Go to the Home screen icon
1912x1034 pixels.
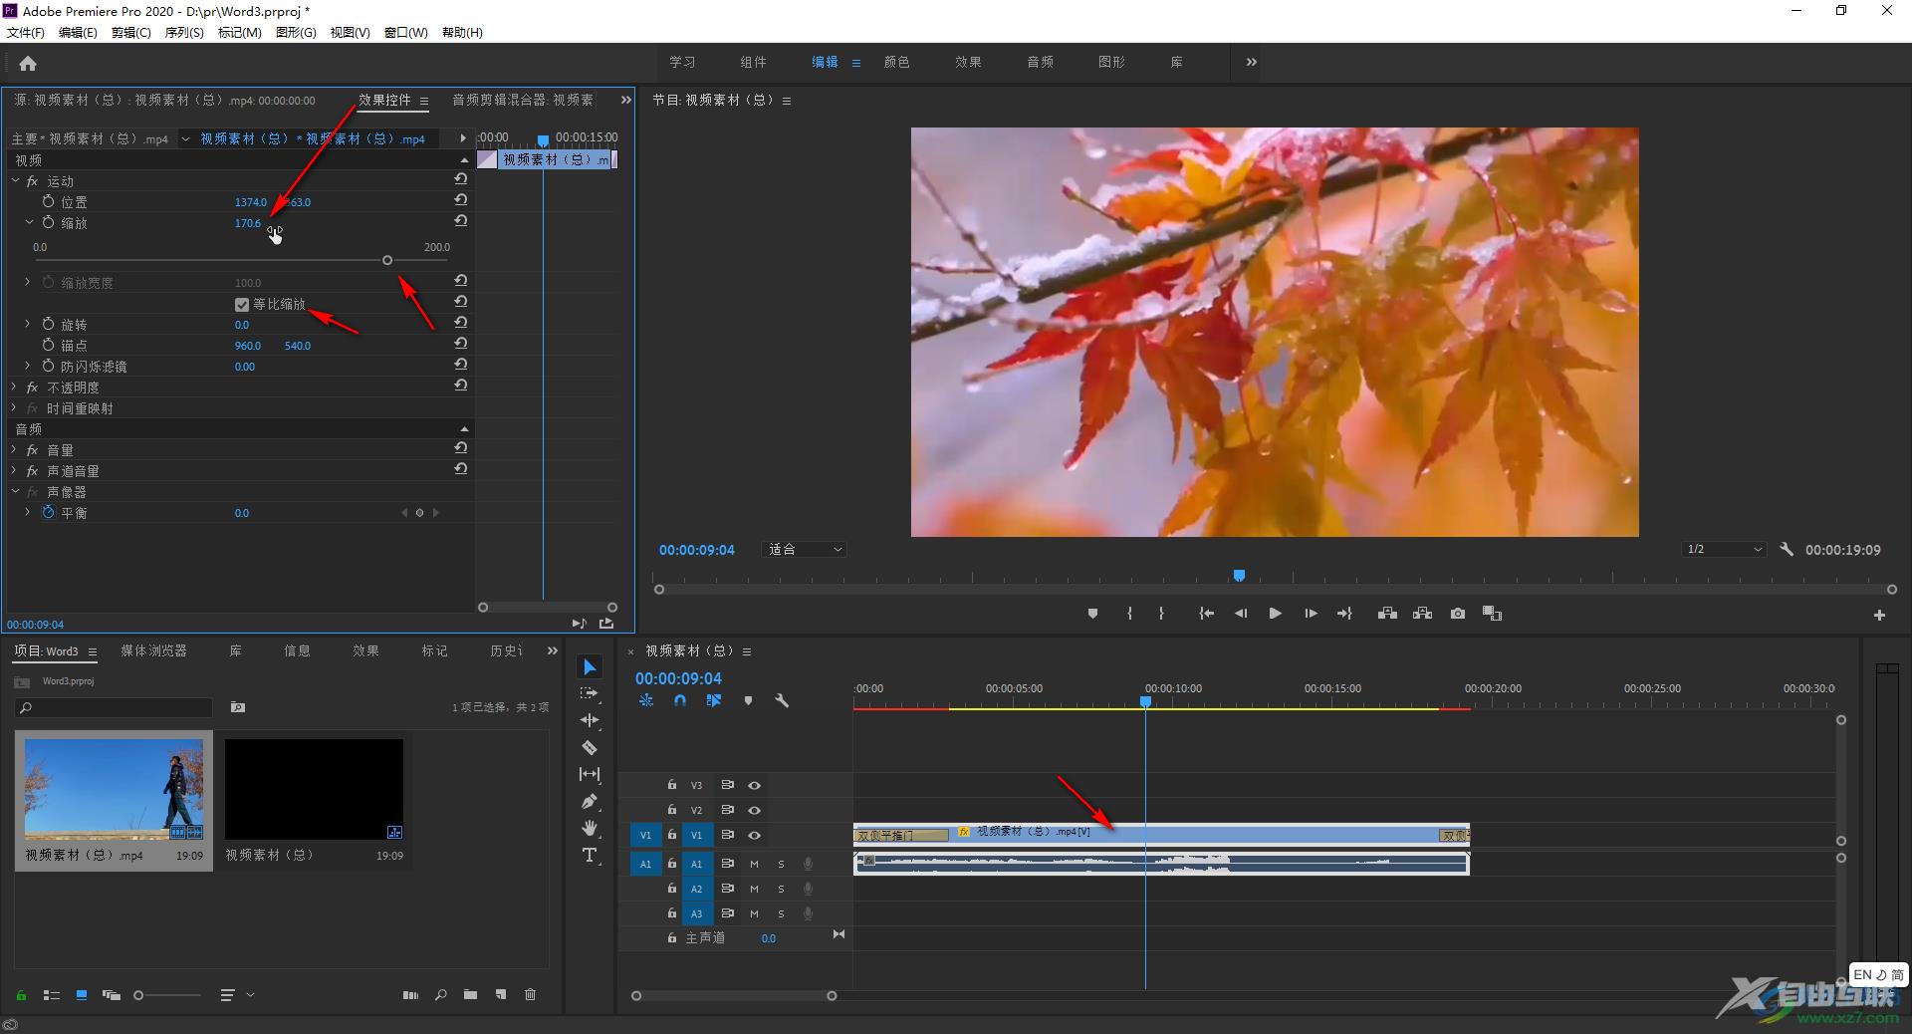pyautogui.click(x=28, y=64)
